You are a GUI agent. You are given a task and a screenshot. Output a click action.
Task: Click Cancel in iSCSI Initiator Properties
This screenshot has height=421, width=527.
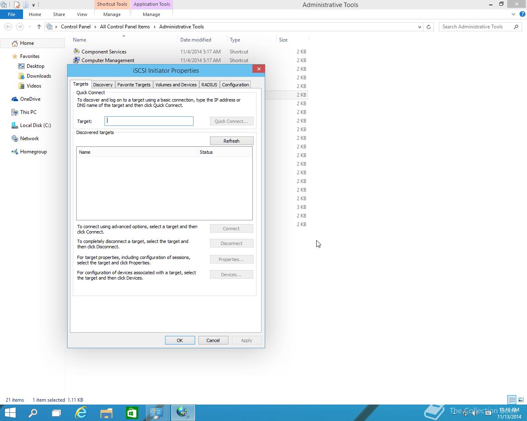[213, 340]
